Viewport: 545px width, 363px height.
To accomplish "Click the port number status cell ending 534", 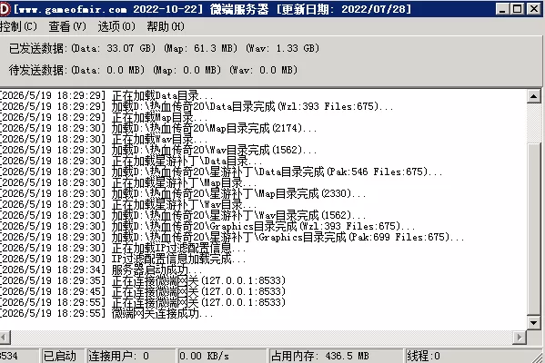I will click(x=19, y=356).
